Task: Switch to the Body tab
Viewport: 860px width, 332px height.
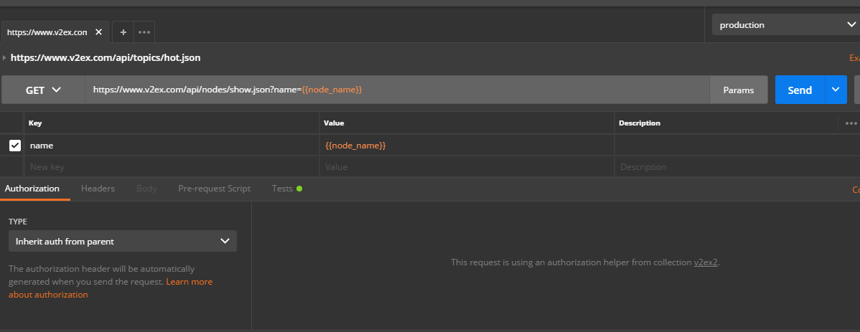Action: pos(146,189)
